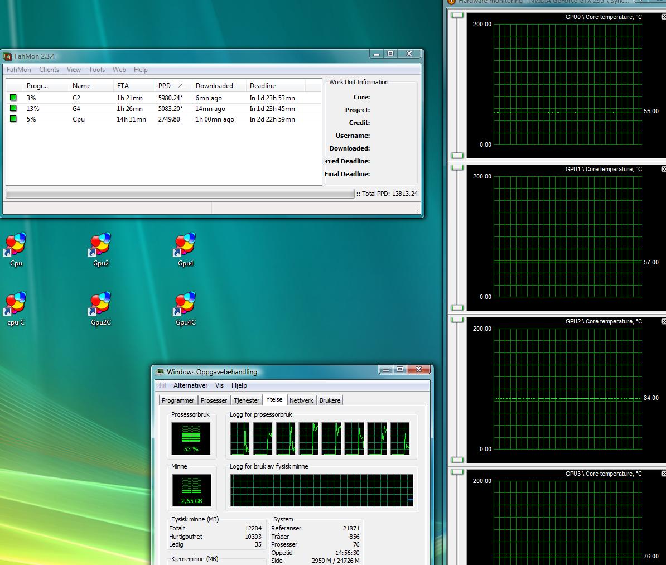This screenshot has width=666, height=565.
Task: Click green status icon of G4 client
Action: click(13, 108)
